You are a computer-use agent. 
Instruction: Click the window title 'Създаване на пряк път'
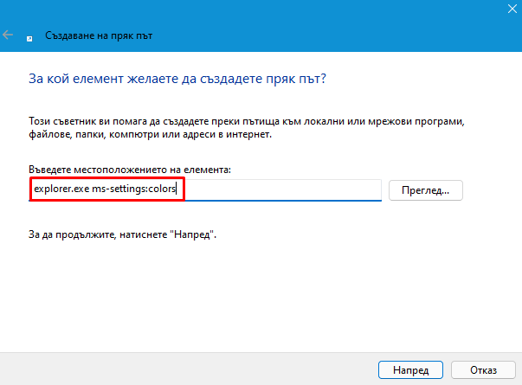[99, 35]
